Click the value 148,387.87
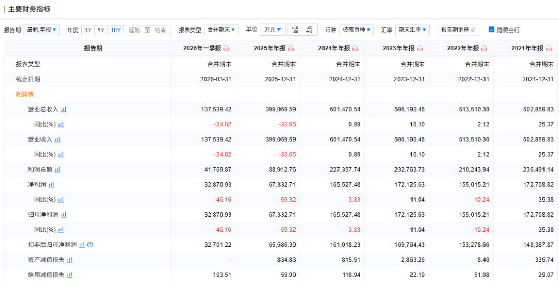559x281 pixels. [x=539, y=245]
